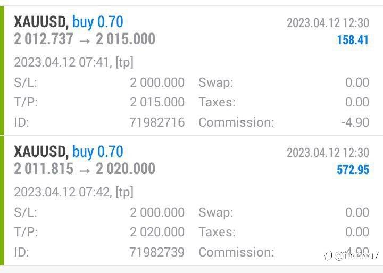383x273 pixels.
Task: Click the 158.41 profit value
Action: coord(353,40)
